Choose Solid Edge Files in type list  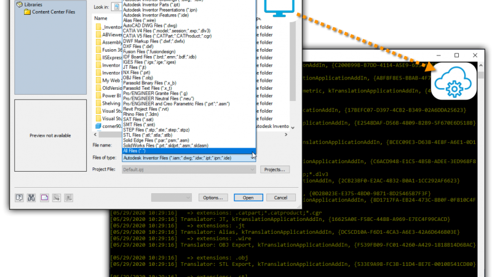click(156, 140)
